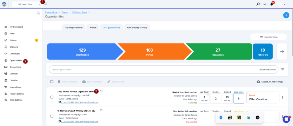Viewport: 293px width, 126px height.
Task: Click the Teams breadcrumb link
Action: [65, 12]
